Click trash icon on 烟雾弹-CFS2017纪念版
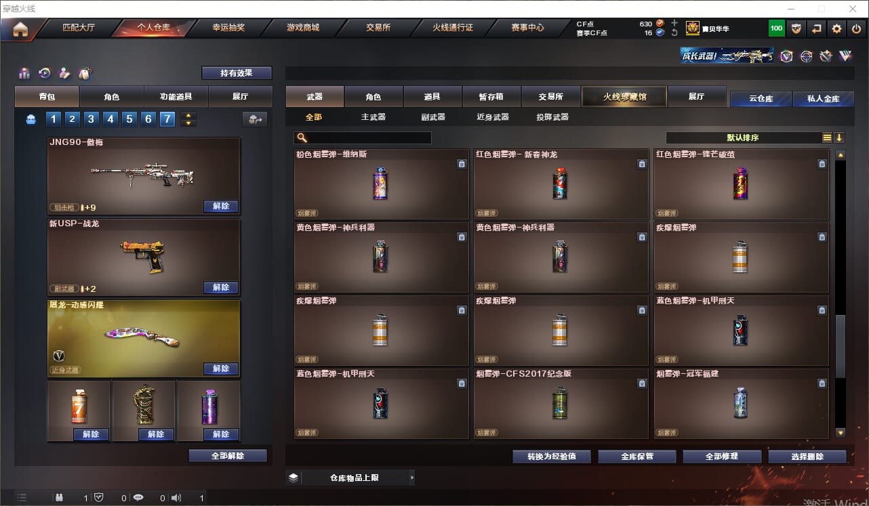 click(642, 383)
